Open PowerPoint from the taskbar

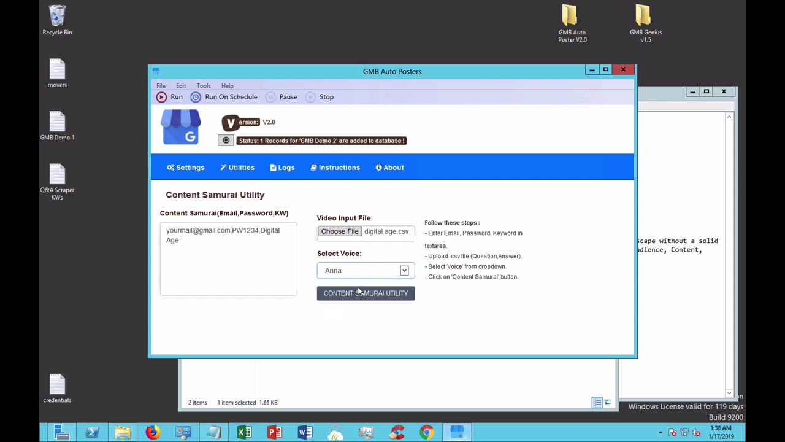(x=274, y=433)
